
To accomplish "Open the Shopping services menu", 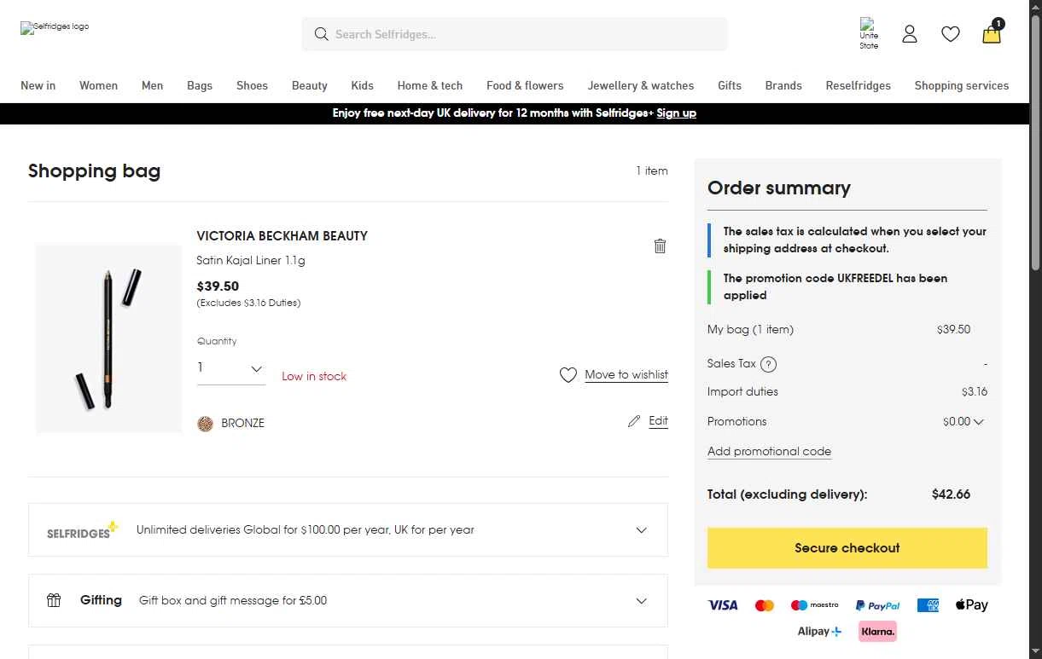I will [962, 85].
